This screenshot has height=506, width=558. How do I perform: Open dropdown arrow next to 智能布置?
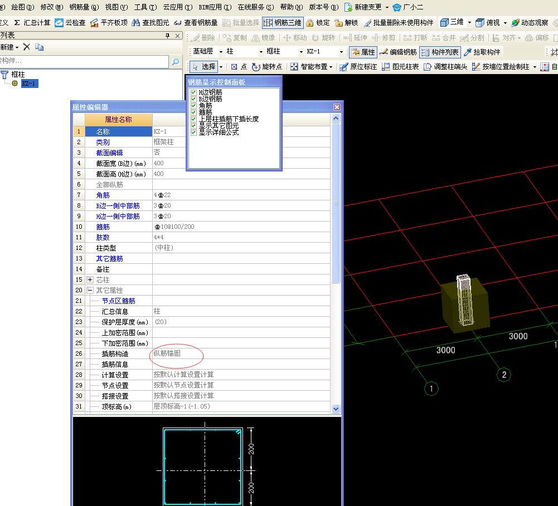[331, 67]
